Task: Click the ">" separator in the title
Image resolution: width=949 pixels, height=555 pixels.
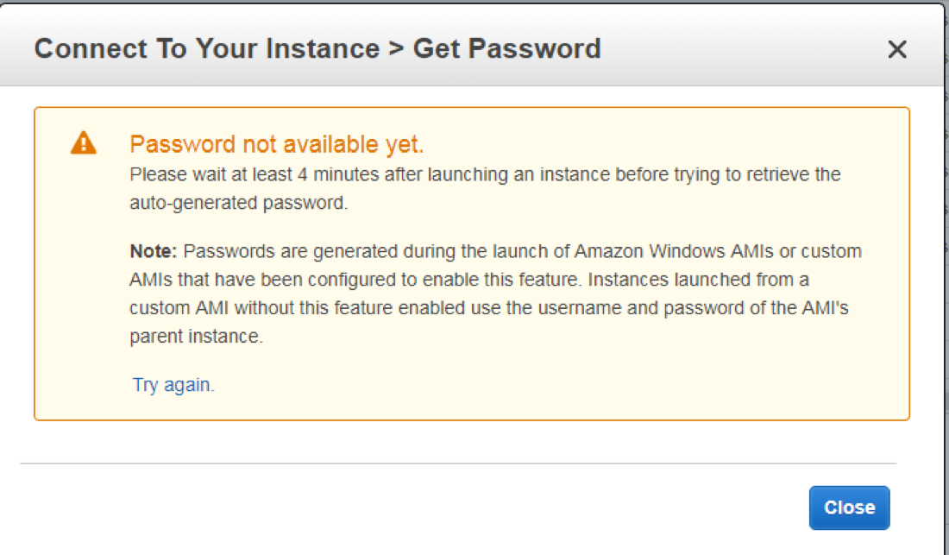Action: [396, 48]
